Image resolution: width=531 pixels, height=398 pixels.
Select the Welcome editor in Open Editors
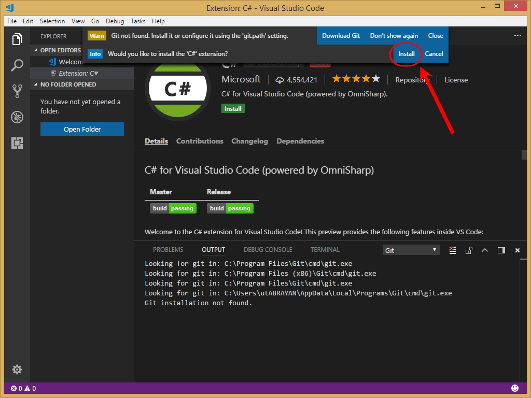pos(82,62)
